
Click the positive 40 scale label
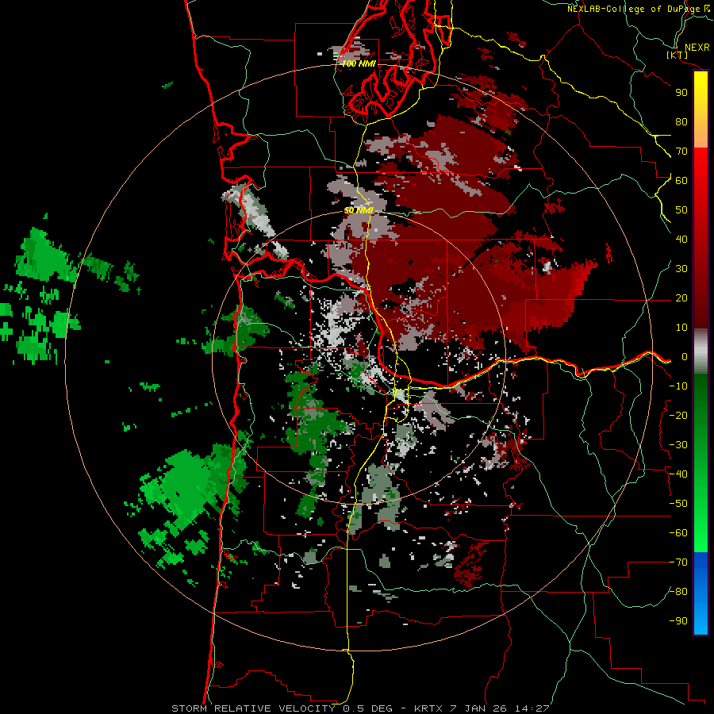681,239
